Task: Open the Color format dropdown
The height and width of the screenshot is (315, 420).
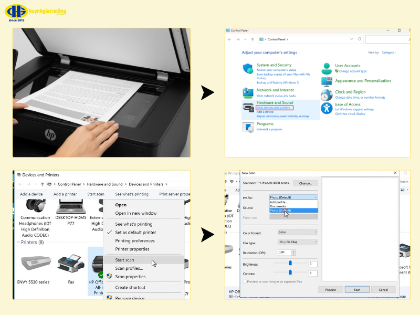Action: [298, 232]
